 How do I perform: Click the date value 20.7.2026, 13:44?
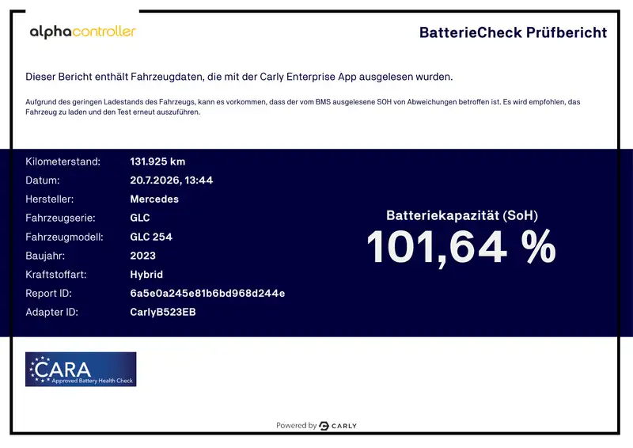click(171, 180)
